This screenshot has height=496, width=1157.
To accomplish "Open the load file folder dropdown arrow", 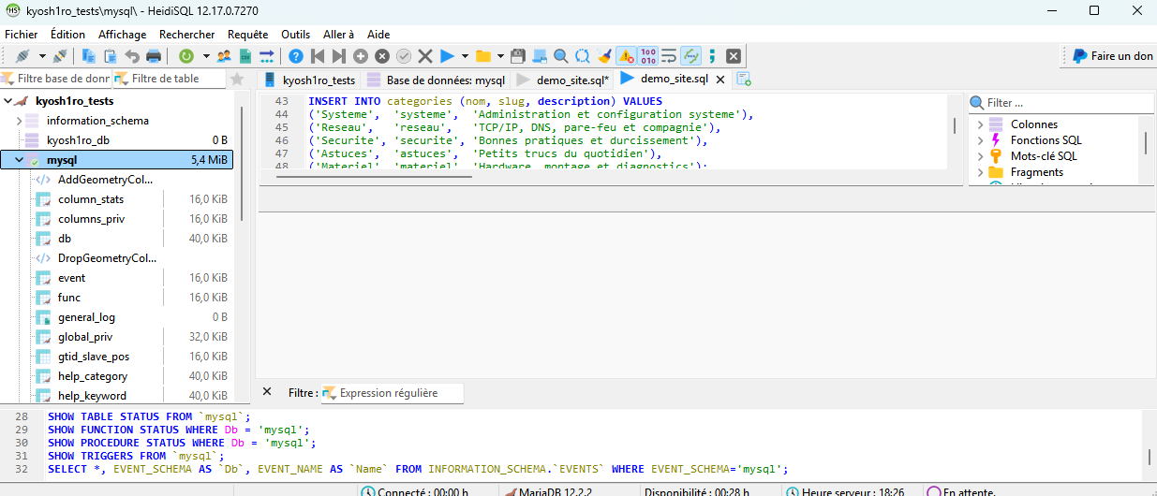I will click(x=501, y=56).
